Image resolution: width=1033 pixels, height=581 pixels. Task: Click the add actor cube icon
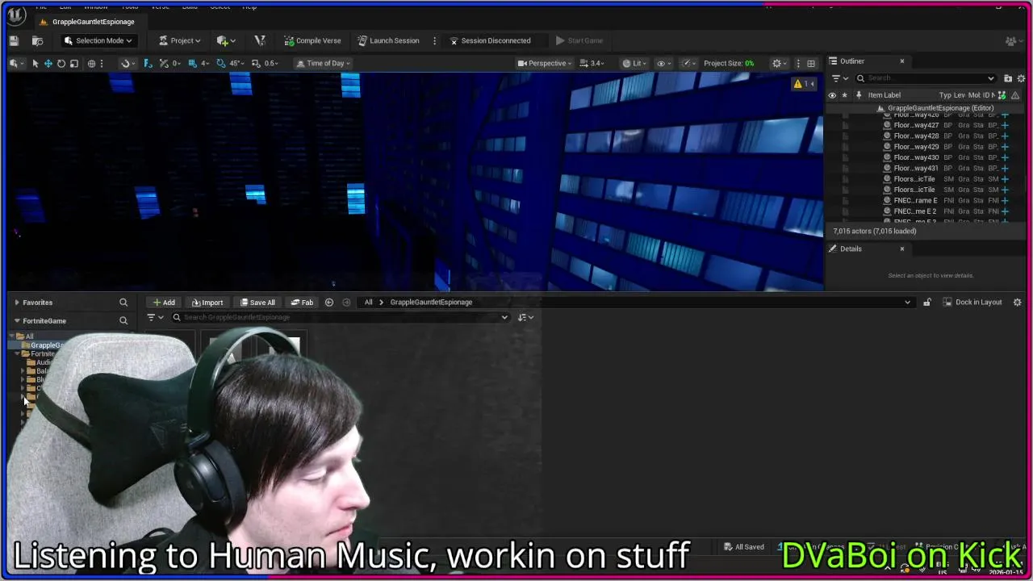(x=225, y=40)
